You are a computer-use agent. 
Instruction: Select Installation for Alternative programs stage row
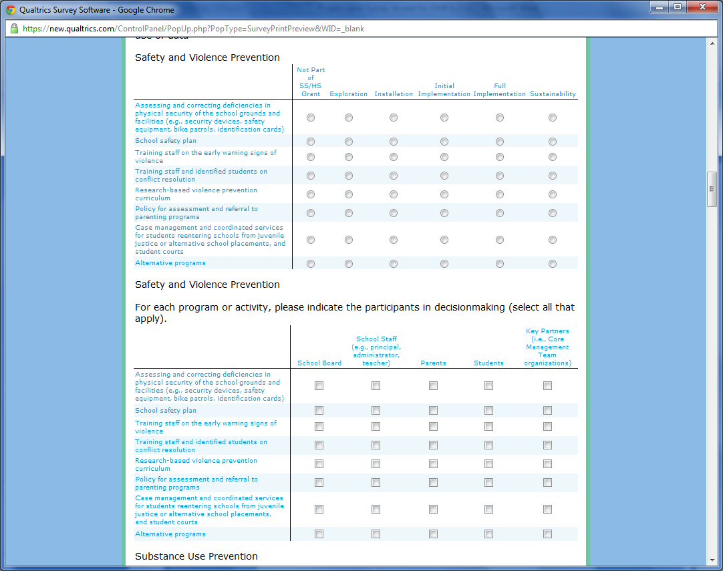pos(394,264)
